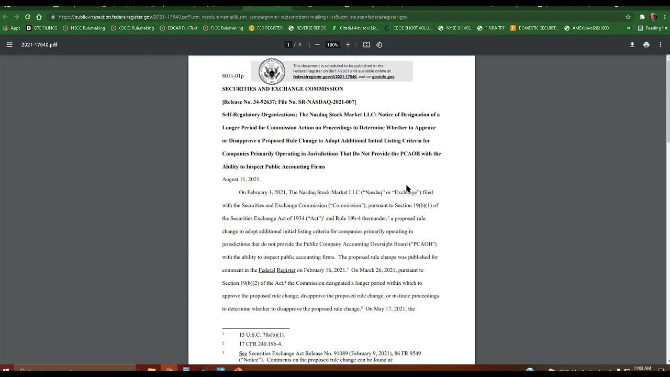Go to the browser home page

[x=39, y=17]
